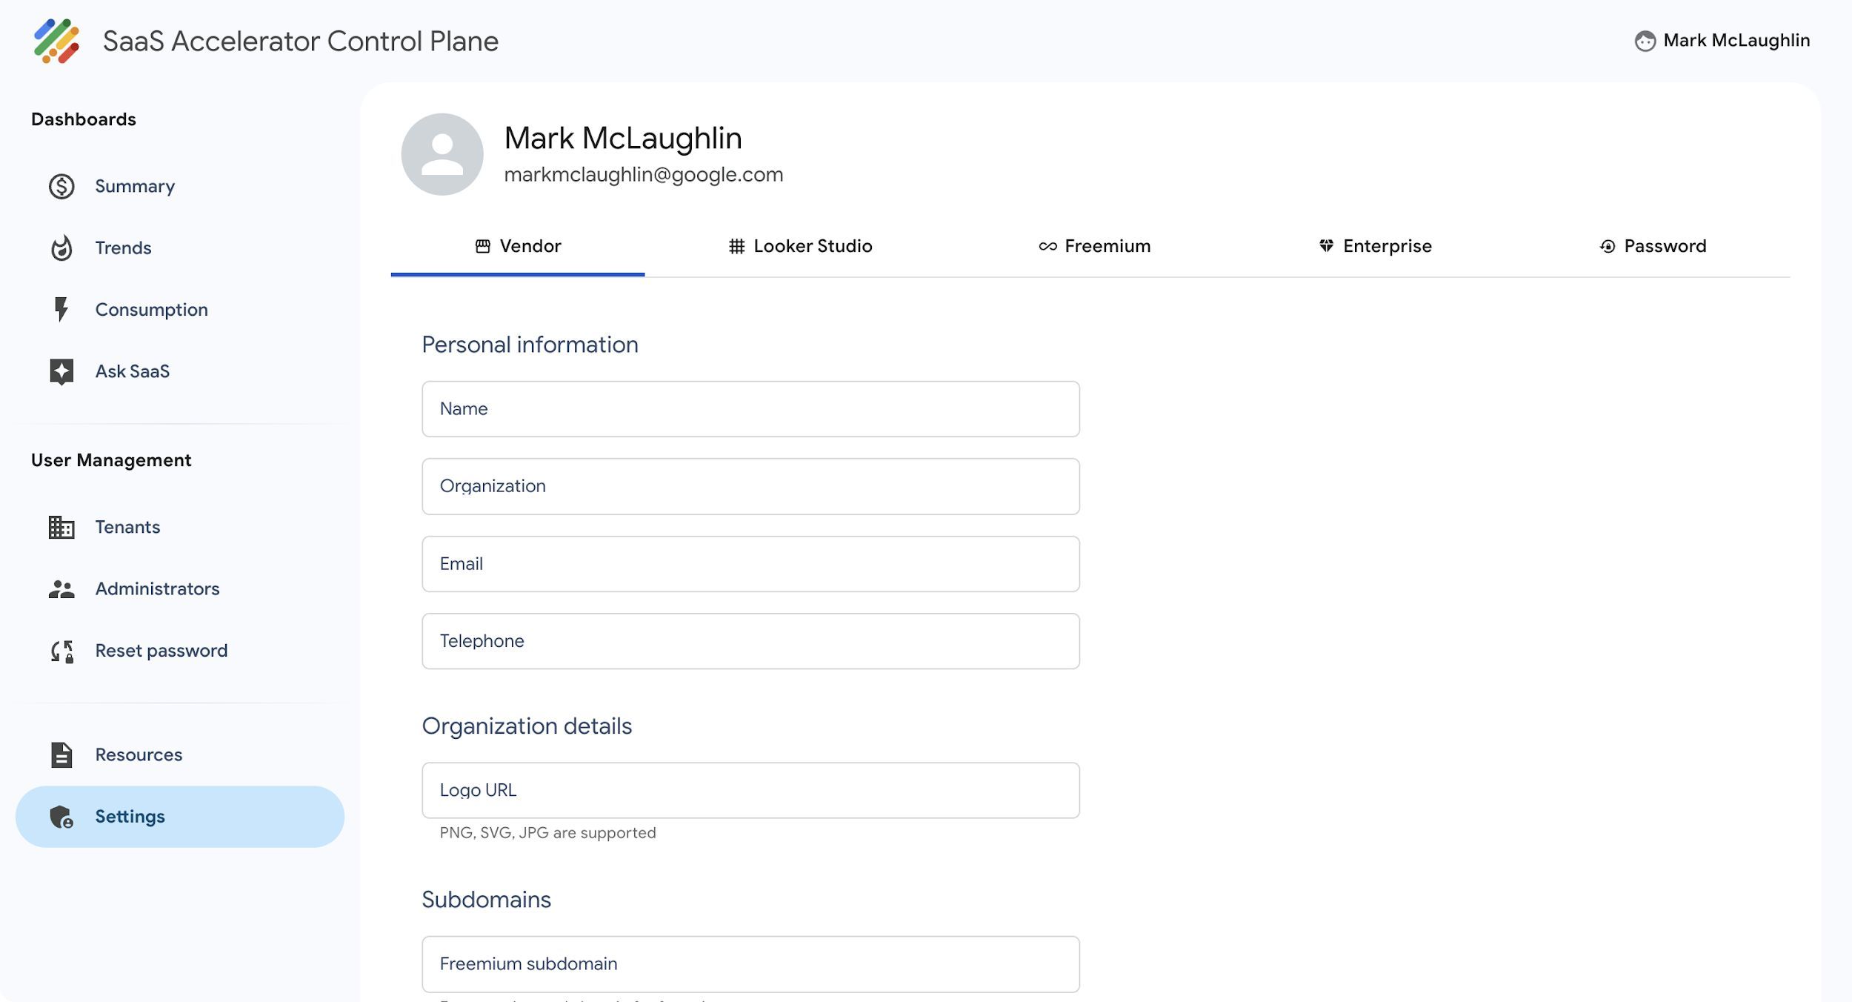Click the Logo URL field

click(x=750, y=790)
